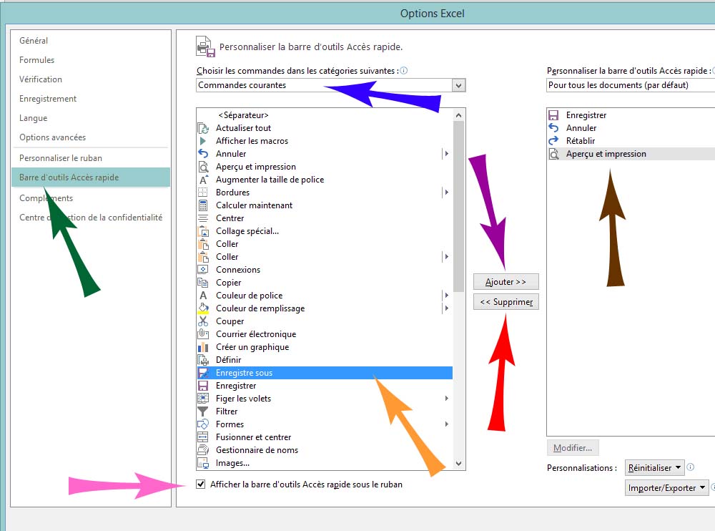This screenshot has width=715, height=531.
Task: Click the command list scrollbar thumb
Action: [x=459, y=206]
